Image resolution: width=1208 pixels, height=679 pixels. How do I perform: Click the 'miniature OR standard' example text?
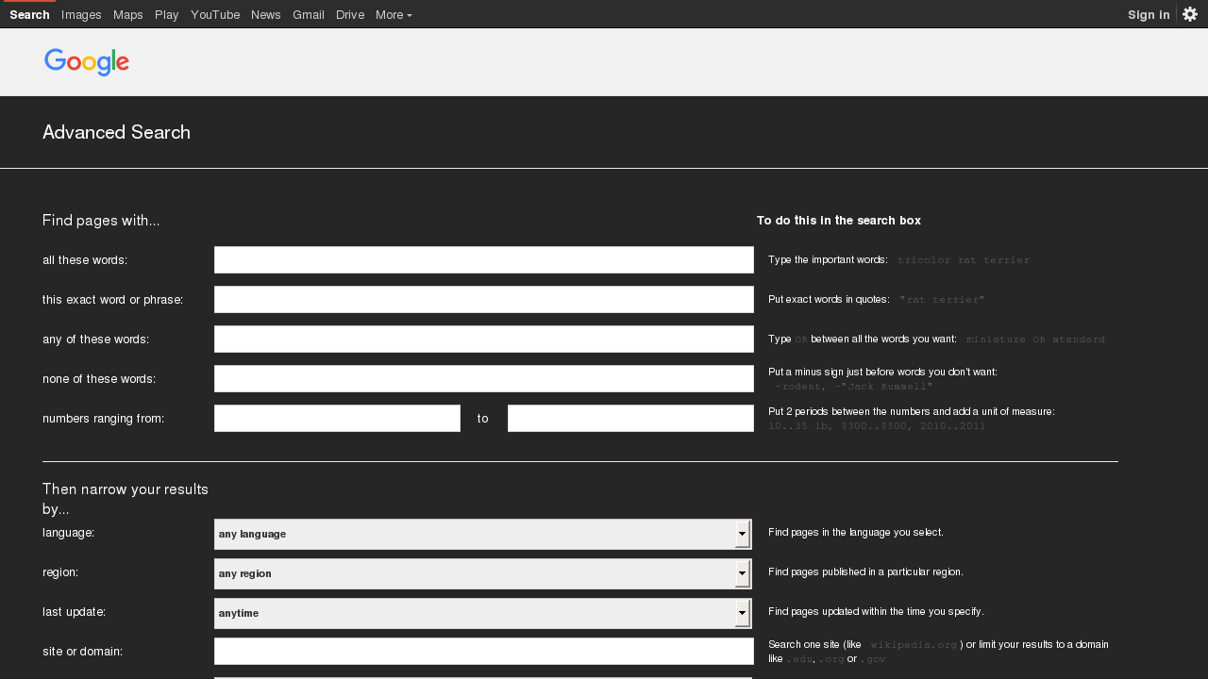click(1035, 339)
